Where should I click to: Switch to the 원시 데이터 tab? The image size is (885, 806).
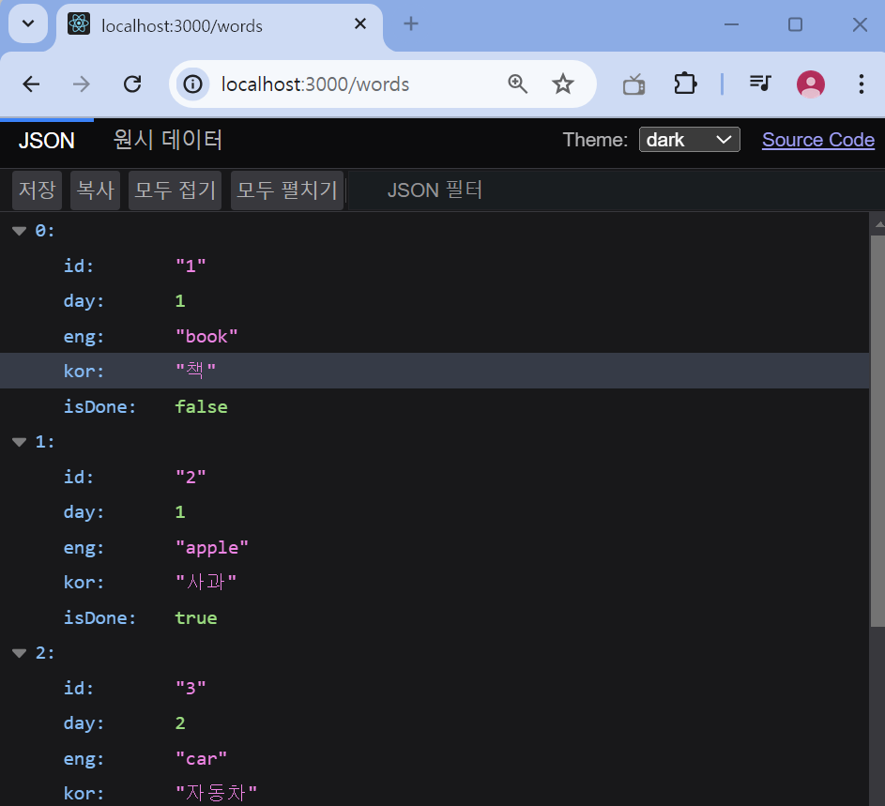168,140
